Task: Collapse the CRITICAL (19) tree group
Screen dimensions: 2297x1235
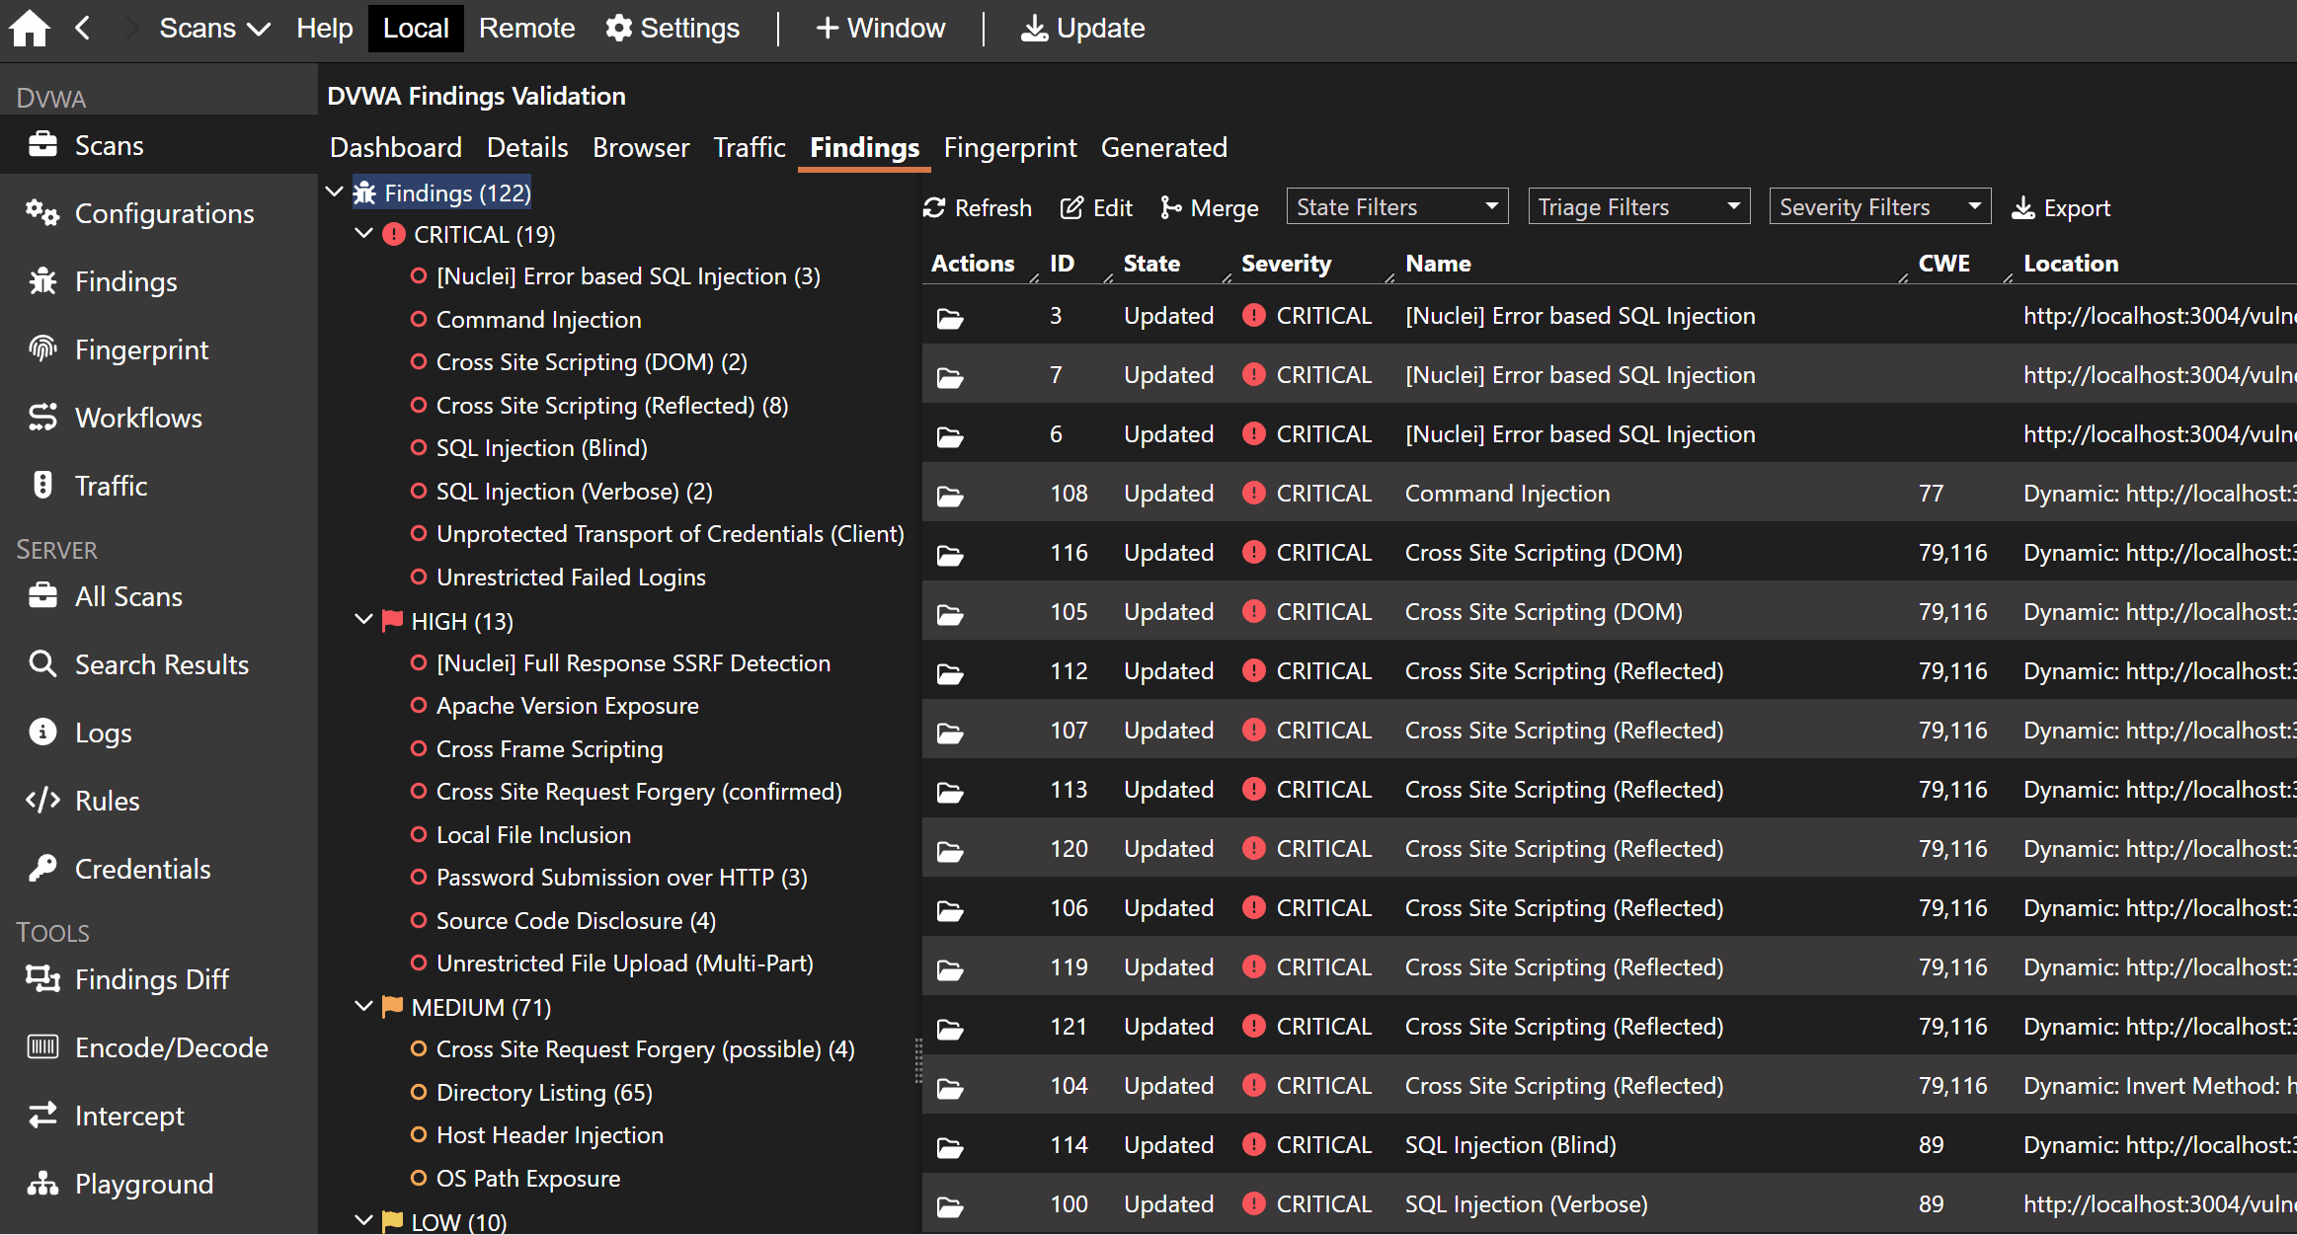Action: click(363, 235)
